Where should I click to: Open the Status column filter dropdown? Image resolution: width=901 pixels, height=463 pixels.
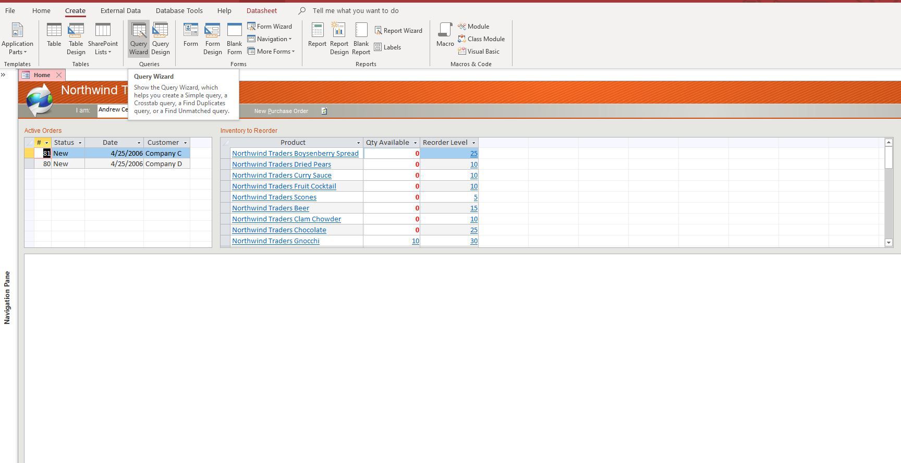80,143
